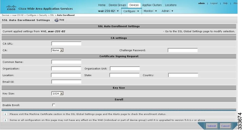Click the Common Name input field

tap(66, 62)
